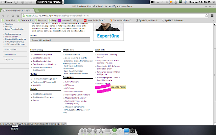Click the Sign-out link
This screenshot has height=135, width=216.
click(9, 59)
